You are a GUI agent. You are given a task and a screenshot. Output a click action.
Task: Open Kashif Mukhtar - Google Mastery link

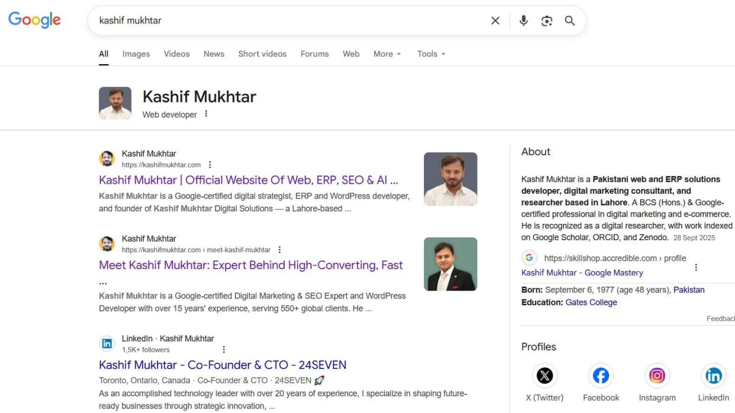(582, 273)
